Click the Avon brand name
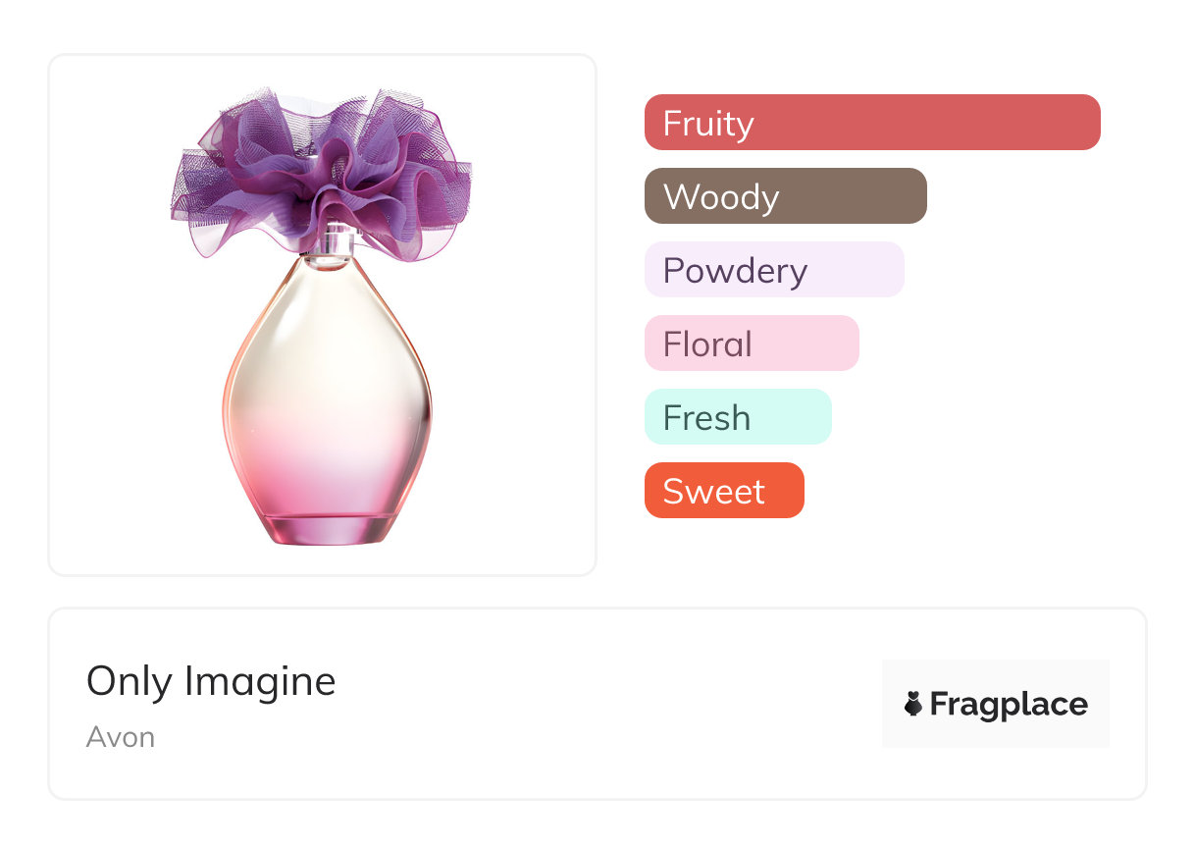The image size is (1195, 848). (121, 737)
